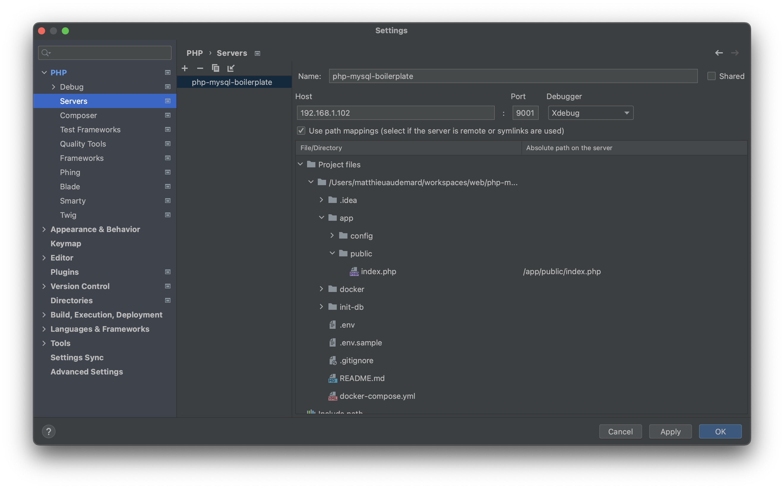Add a new PHP server
This screenshot has height=489, width=784.
point(184,68)
